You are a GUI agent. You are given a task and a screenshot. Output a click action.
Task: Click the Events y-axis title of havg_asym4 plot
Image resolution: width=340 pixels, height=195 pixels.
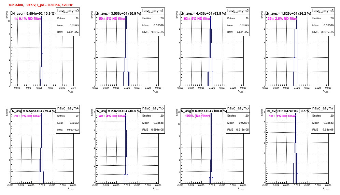[x=7, y=112]
